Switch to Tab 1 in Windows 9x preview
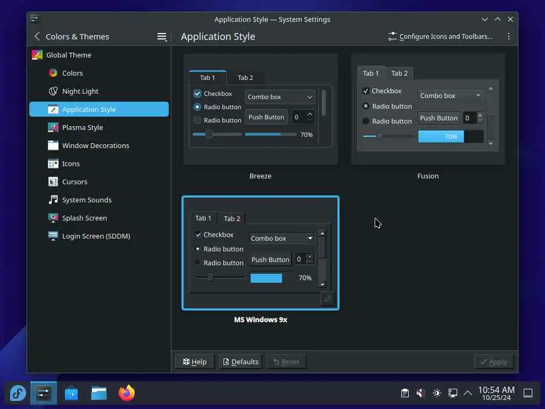This screenshot has width=545, height=409. [203, 218]
